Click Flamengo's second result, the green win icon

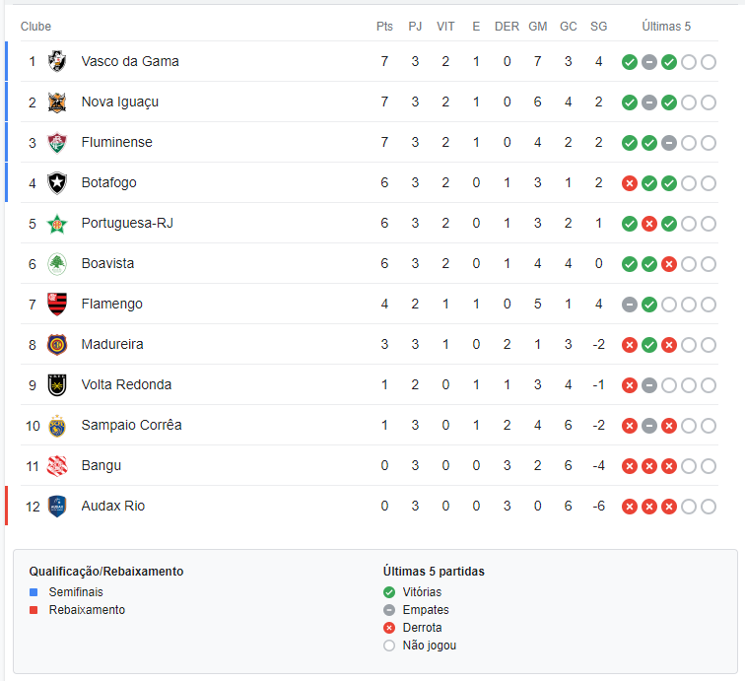coord(649,305)
